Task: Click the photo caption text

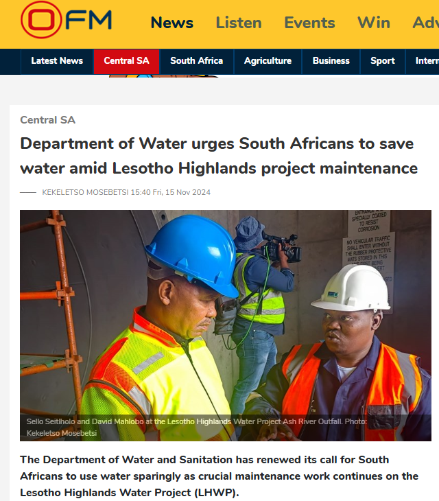Action: coord(197,427)
